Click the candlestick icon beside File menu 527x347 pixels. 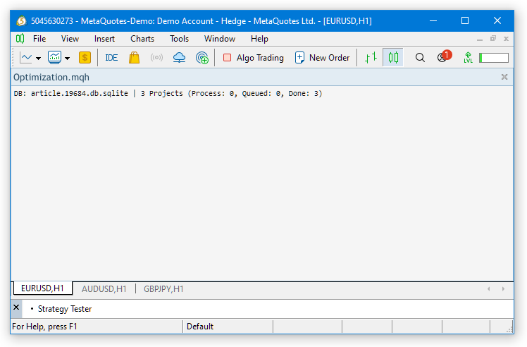pos(20,39)
